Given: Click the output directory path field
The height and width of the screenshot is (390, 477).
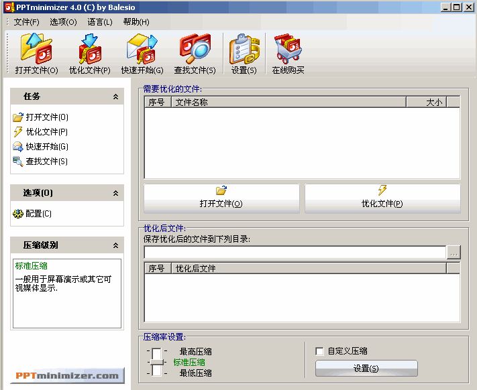Looking at the screenshot, I should [x=295, y=253].
